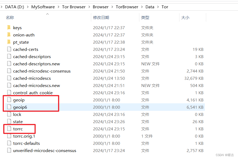Select the state file icon
The width and height of the screenshot is (238, 159).
pos(9,122)
